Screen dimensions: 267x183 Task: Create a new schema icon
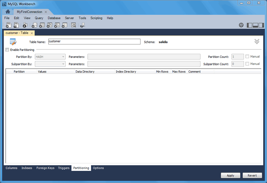pyautogui.click(x=34, y=25)
